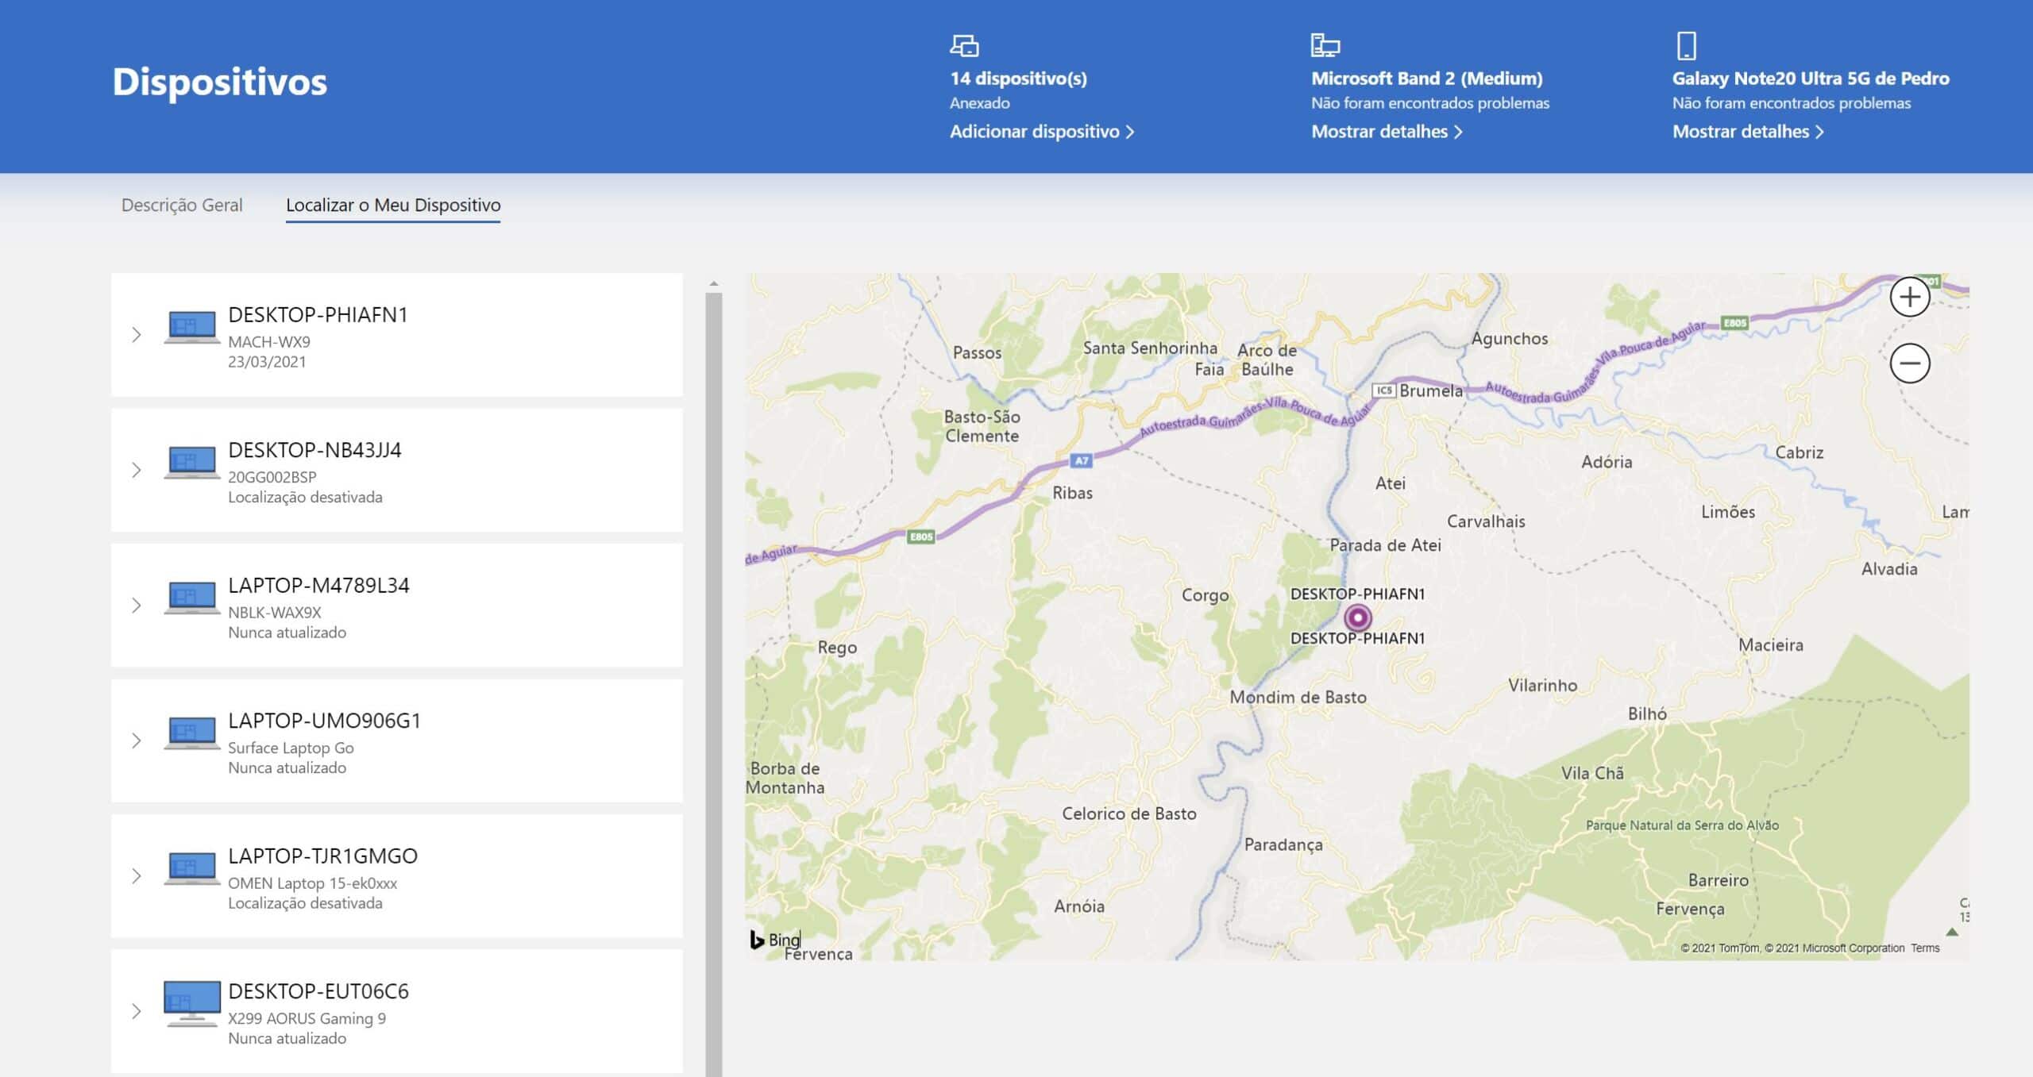Click the Dispositivos page heading
Viewport: 2033px width, 1077px height.
[220, 82]
